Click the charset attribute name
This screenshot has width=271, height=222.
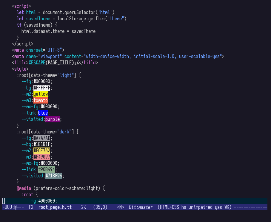click(x=35, y=50)
